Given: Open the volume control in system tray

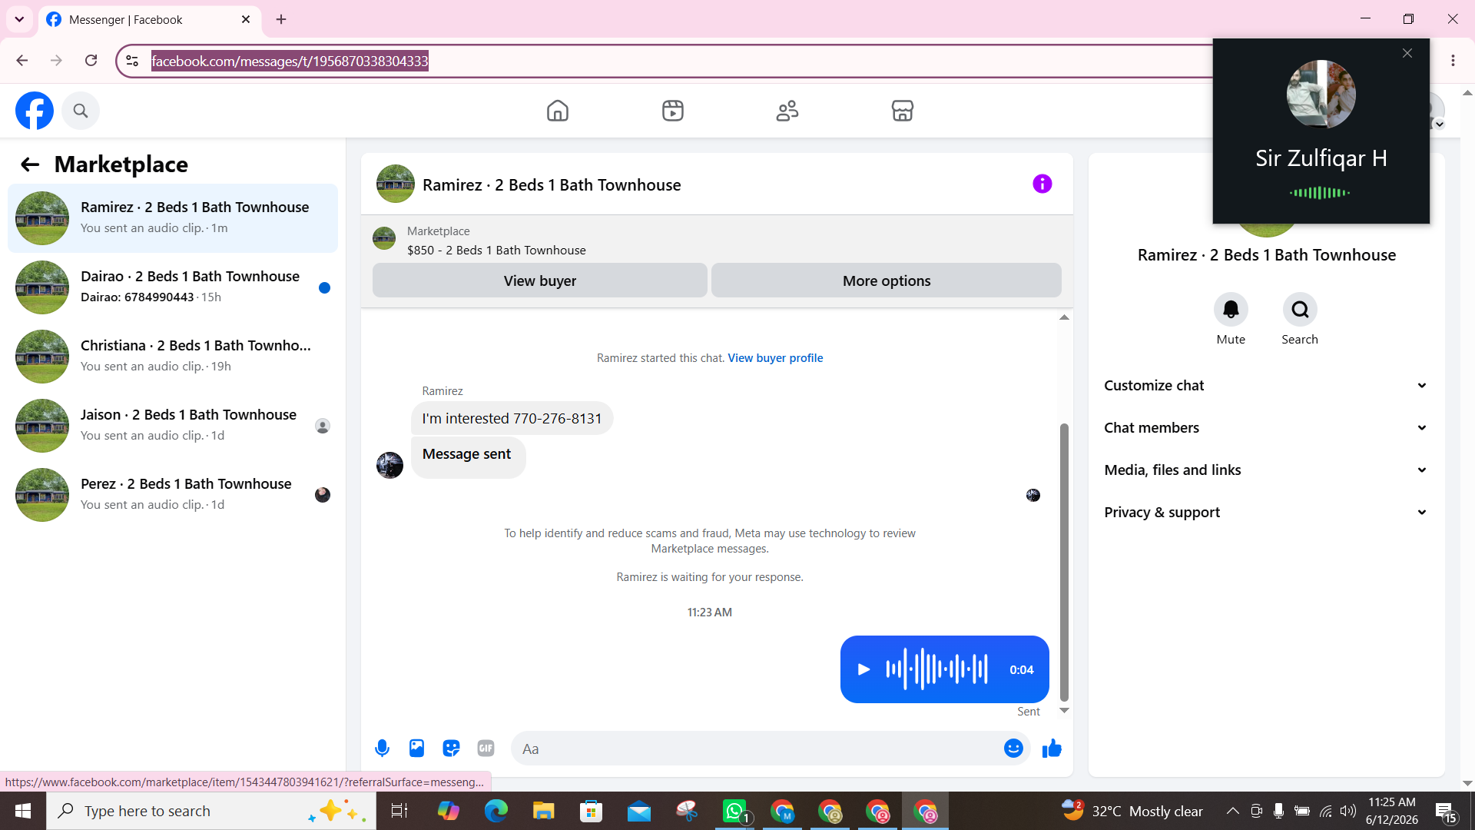Looking at the screenshot, I should click(x=1348, y=811).
